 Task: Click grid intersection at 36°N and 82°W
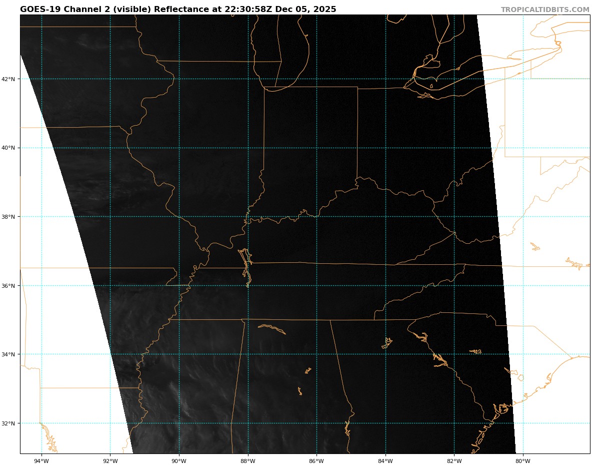(454, 286)
